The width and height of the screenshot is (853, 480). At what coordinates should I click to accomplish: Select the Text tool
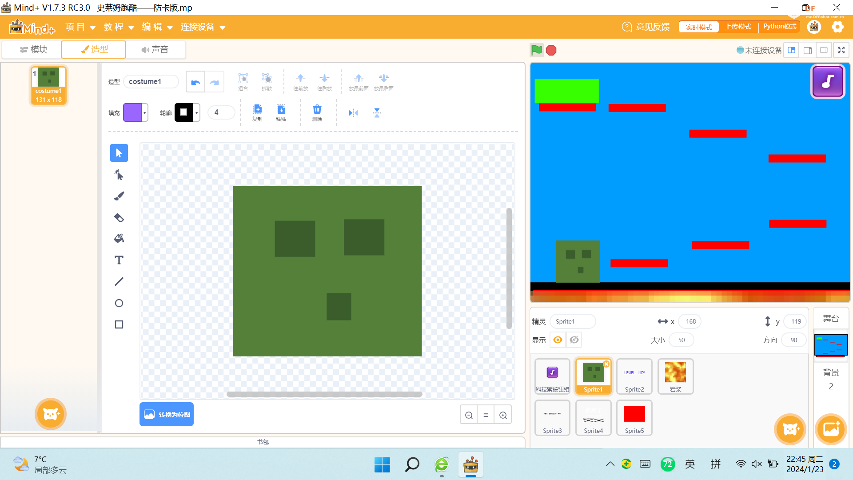(x=119, y=260)
